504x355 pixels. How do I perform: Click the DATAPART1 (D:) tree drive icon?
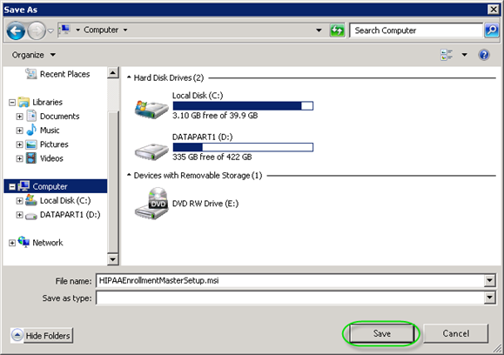pos(31,216)
